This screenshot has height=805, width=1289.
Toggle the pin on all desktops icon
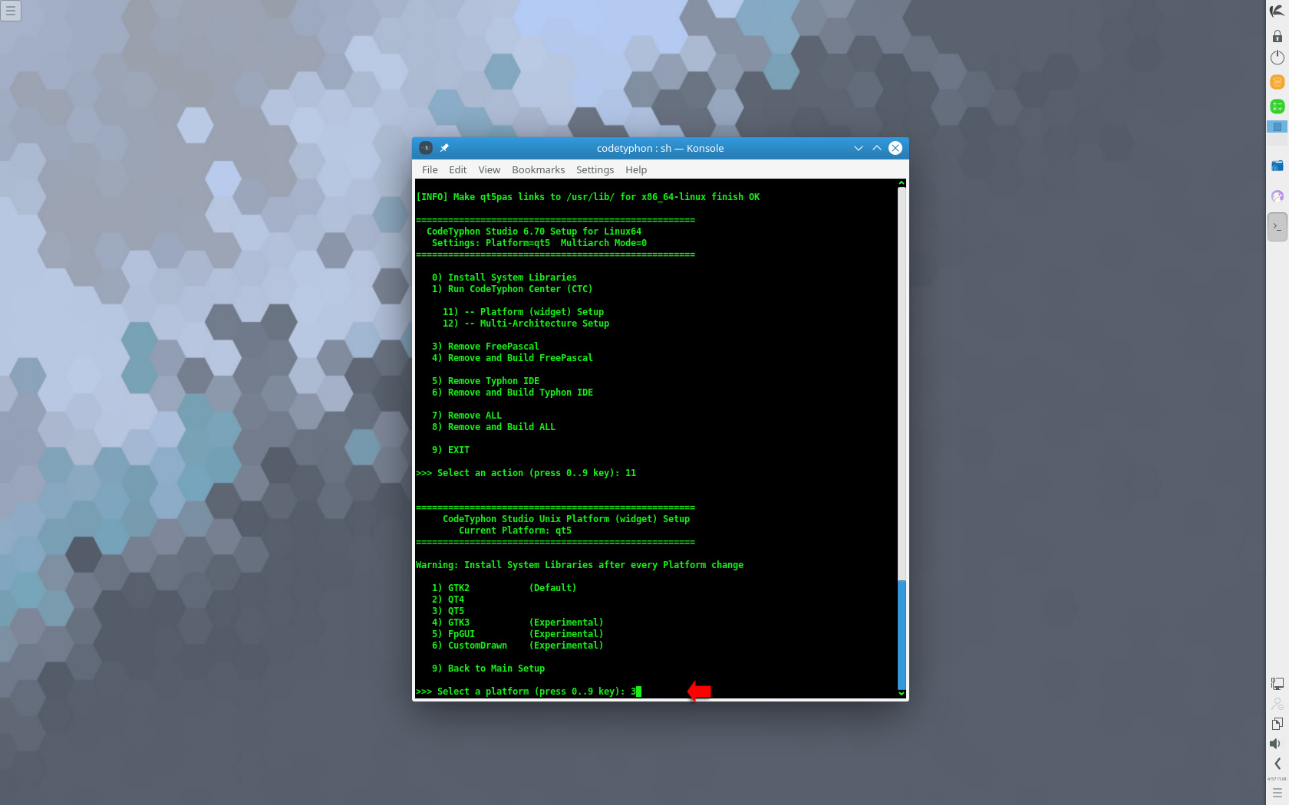point(444,148)
